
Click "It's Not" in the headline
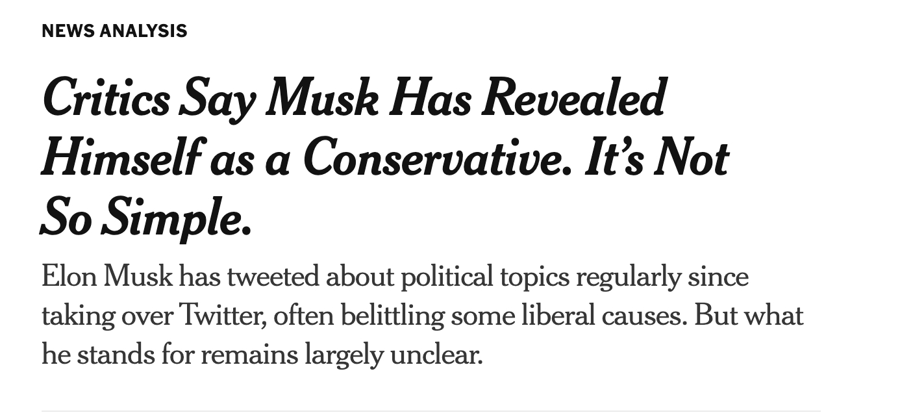click(x=656, y=158)
